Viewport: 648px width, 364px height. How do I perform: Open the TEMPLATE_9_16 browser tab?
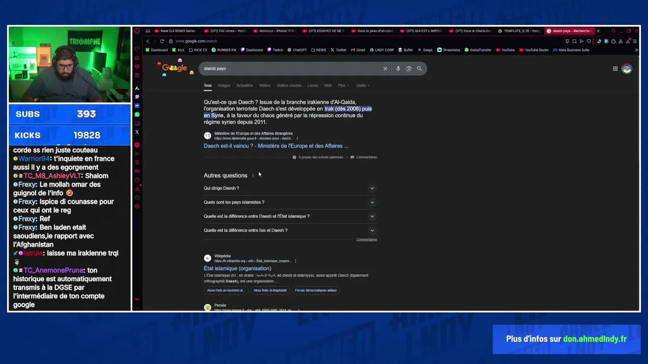click(520, 31)
